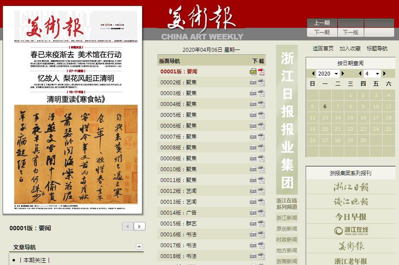Download JPG of page 00001 要闻
This screenshot has height=265, width=399.
(253, 72)
